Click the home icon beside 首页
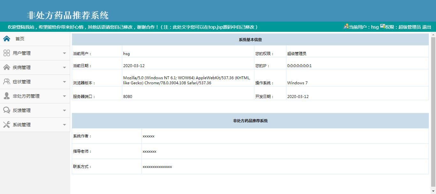Screen dimensions: 436x194 [x=7, y=39]
